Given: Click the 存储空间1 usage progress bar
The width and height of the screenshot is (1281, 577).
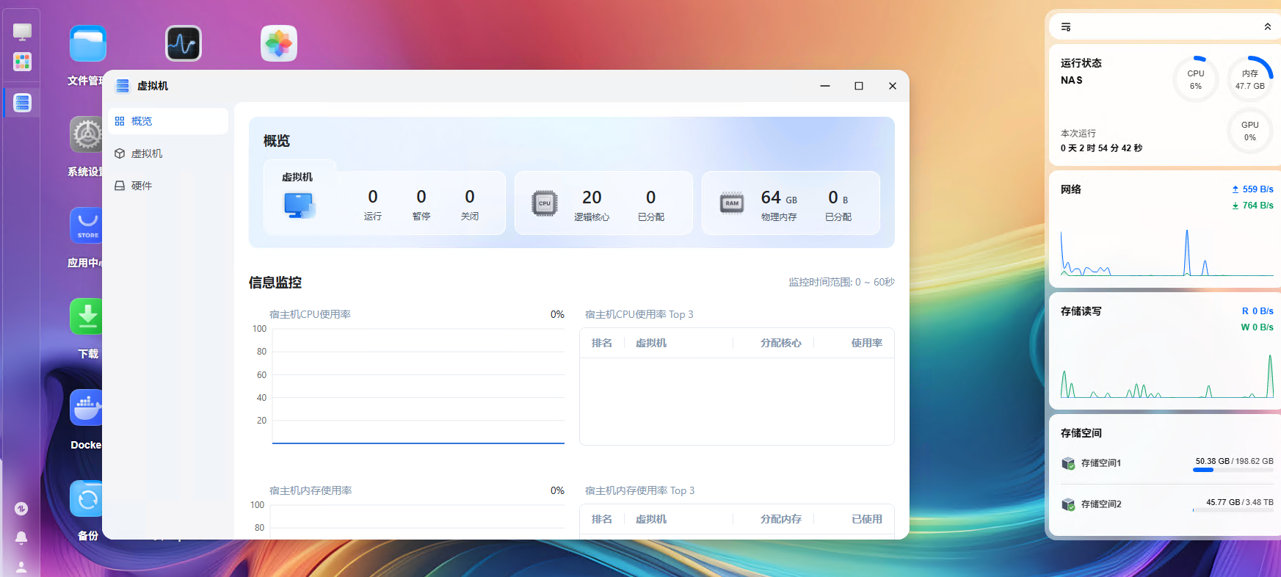Looking at the screenshot, I should pyautogui.click(x=1233, y=470).
